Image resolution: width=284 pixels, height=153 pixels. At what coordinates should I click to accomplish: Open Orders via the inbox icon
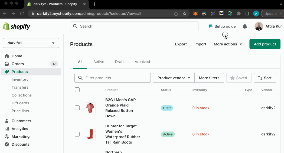[7, 64]
